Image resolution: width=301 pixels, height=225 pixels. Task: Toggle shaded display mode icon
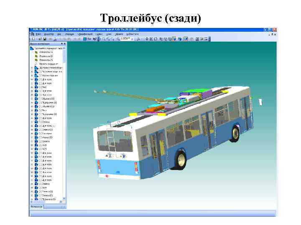coord(174,39)
